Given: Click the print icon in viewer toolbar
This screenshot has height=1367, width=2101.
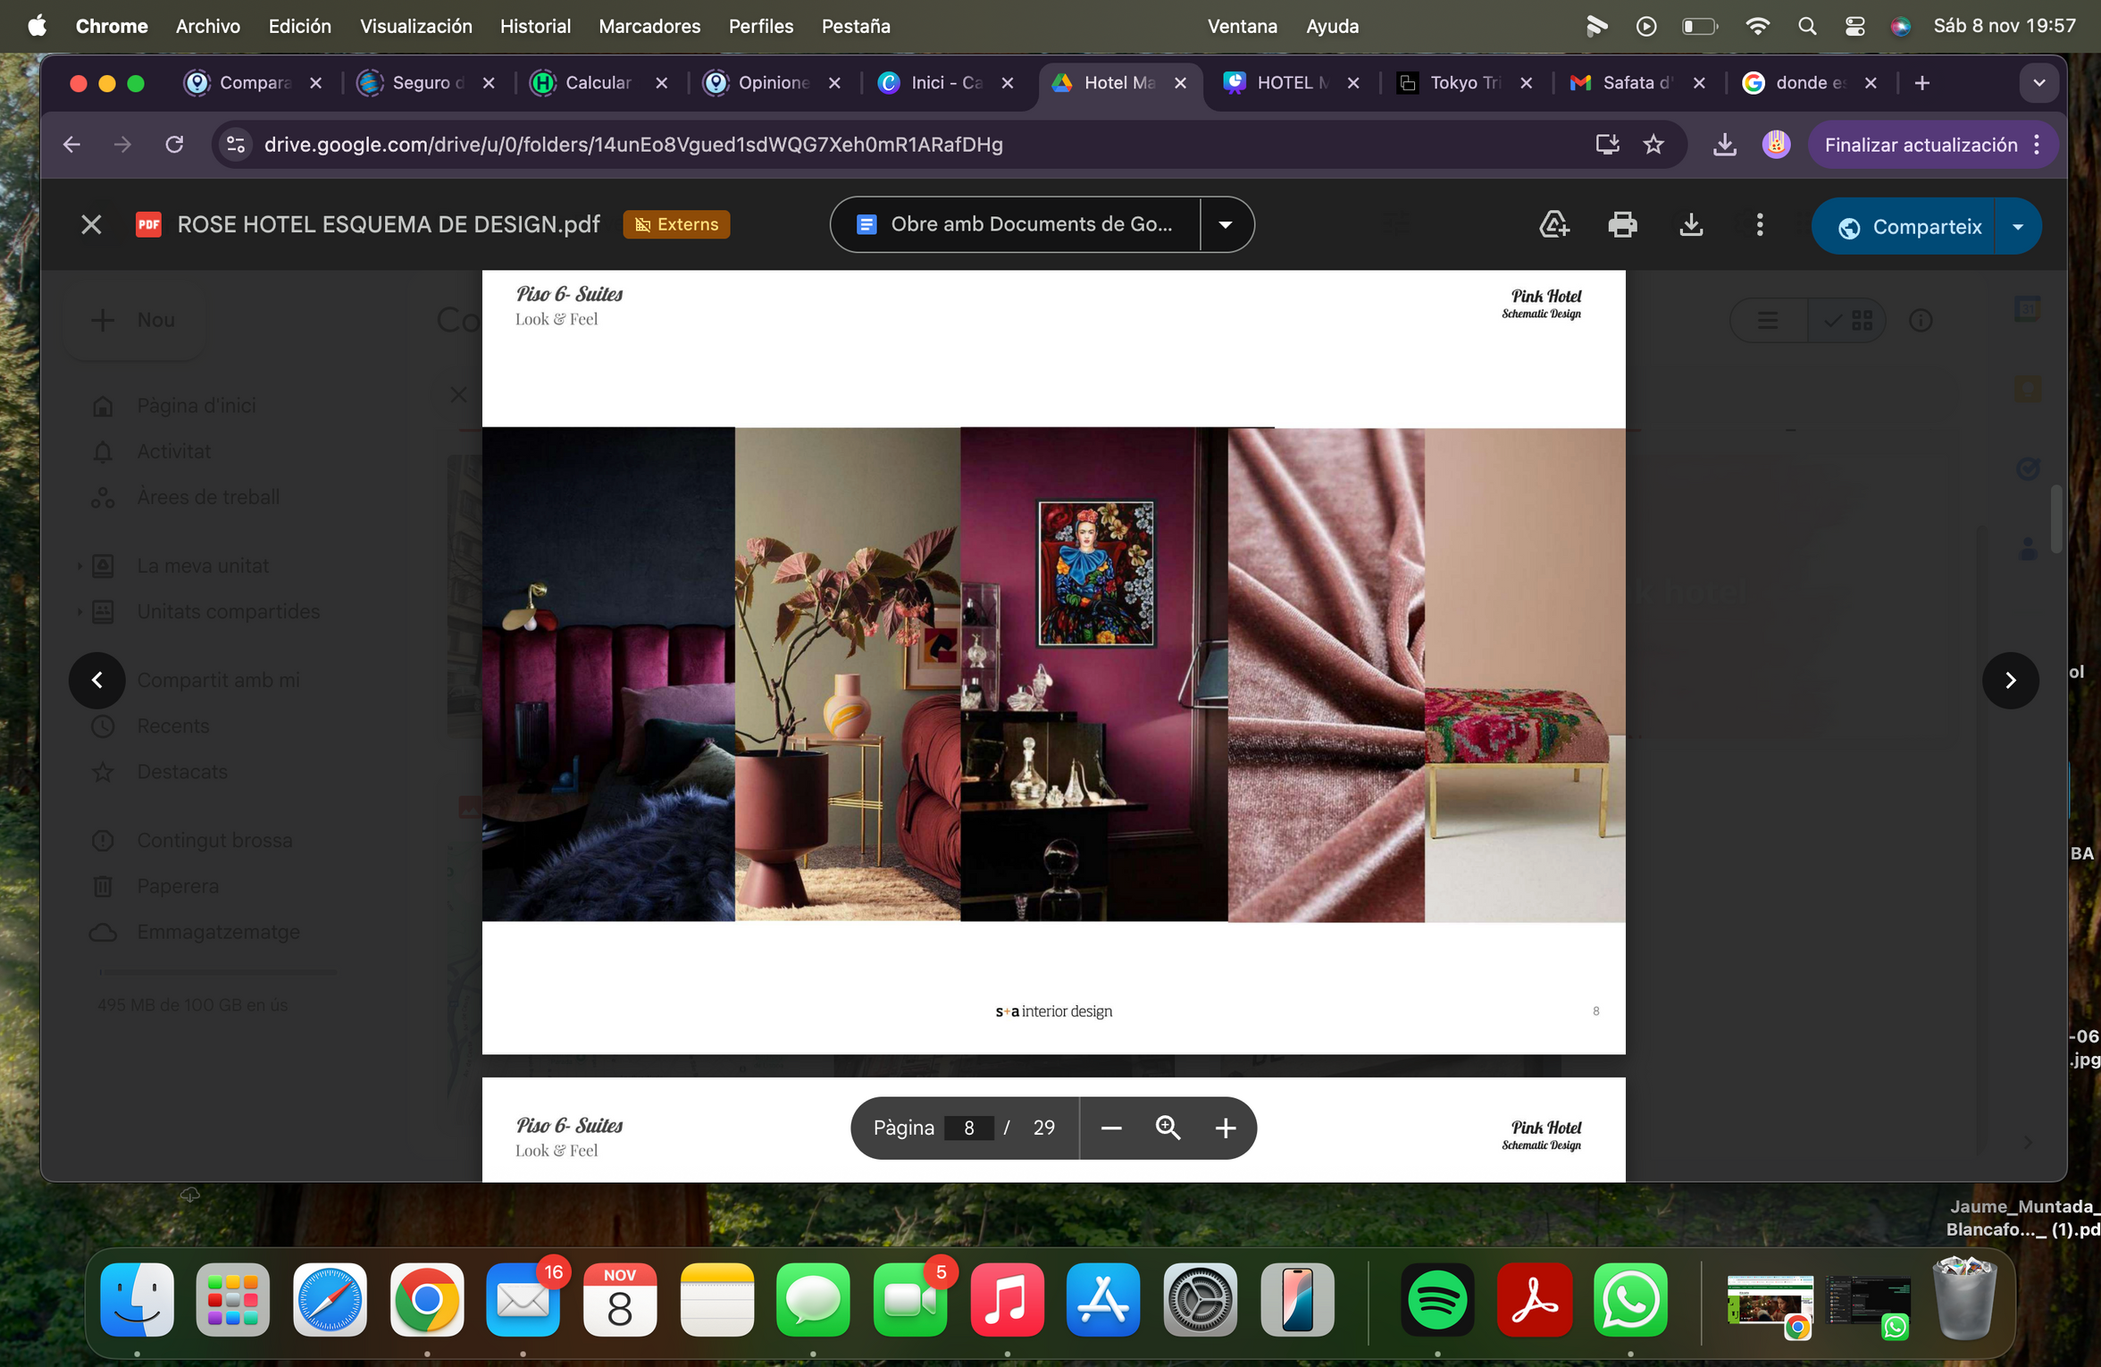Looking at the screenshot, I should 1622,224.
